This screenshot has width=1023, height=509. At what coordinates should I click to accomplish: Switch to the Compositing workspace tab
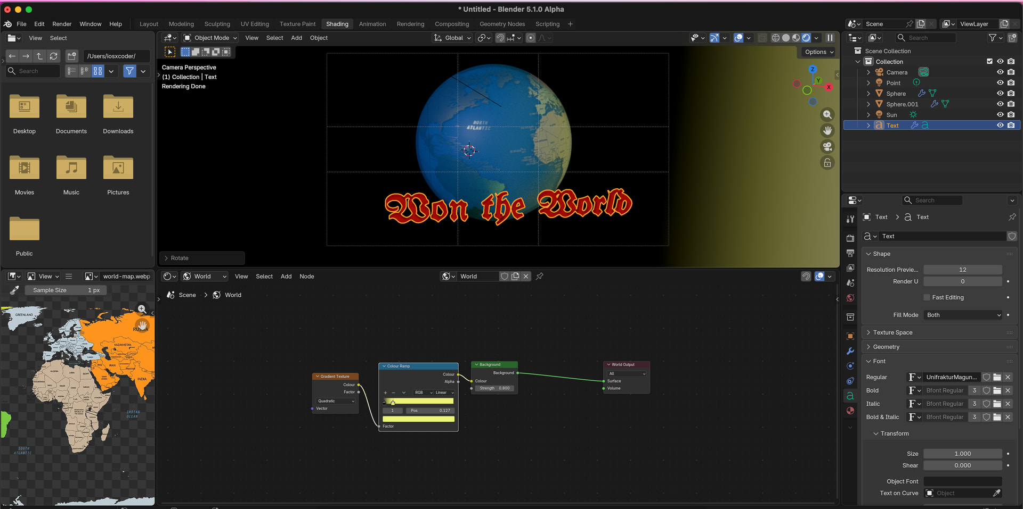(x=451, y=24)
